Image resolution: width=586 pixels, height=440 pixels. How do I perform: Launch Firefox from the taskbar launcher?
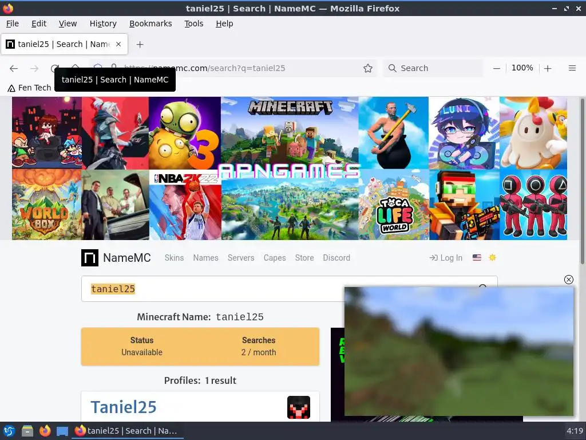(45, 431)
